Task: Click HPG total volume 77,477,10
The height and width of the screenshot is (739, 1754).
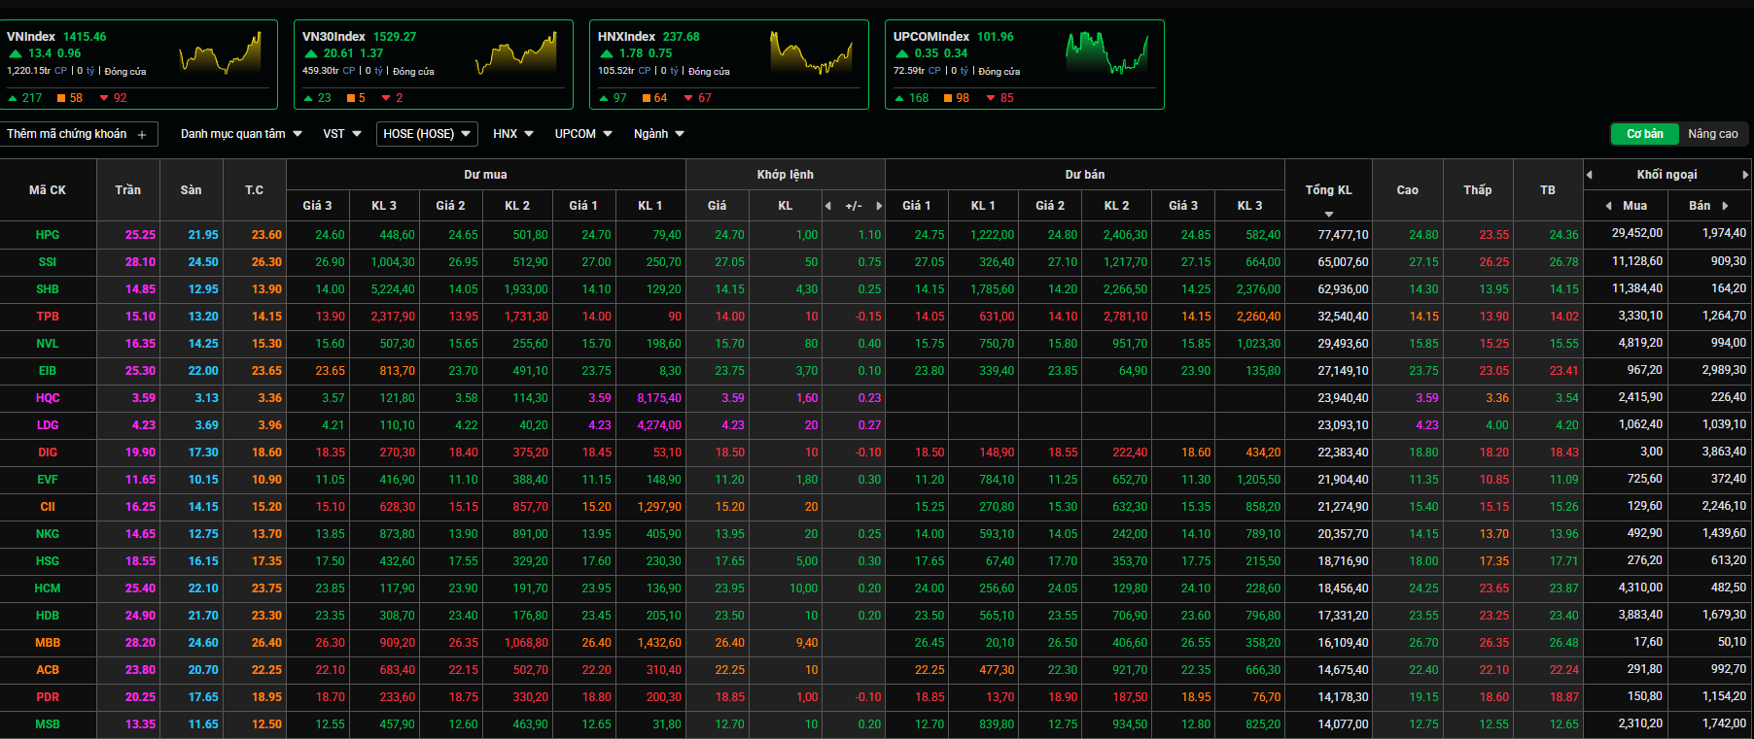Action: [1343, 235]
